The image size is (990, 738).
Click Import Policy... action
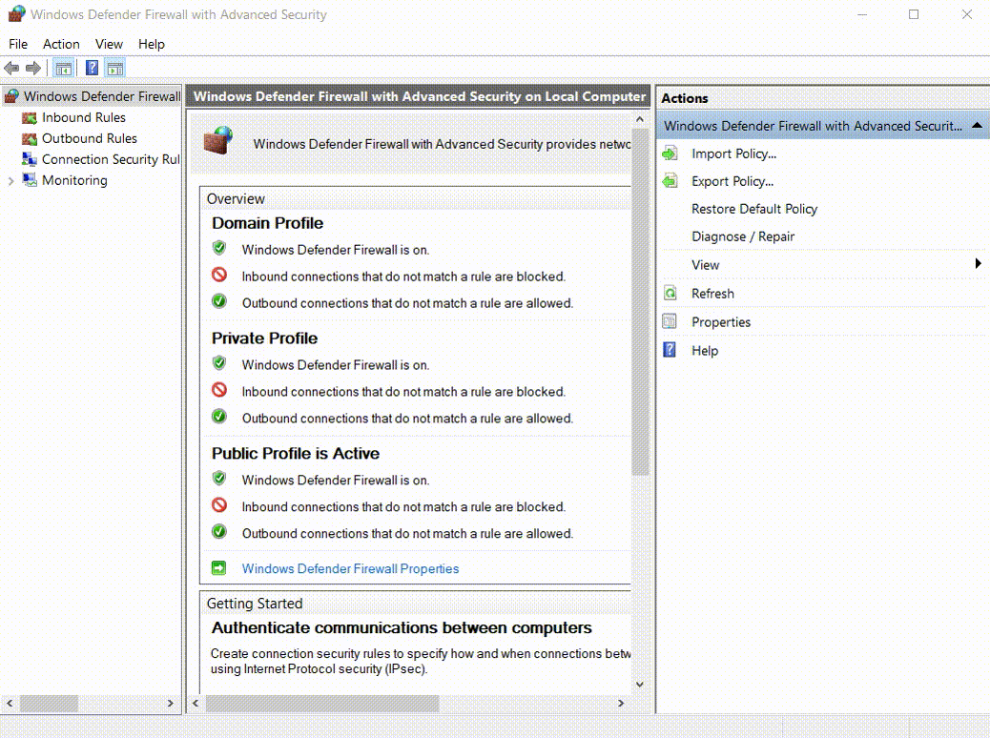(x=733, y=154)
